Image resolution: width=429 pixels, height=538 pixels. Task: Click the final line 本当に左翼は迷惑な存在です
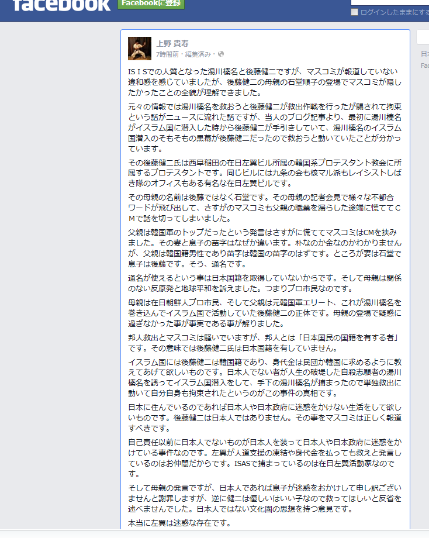(x=179, y=523)
